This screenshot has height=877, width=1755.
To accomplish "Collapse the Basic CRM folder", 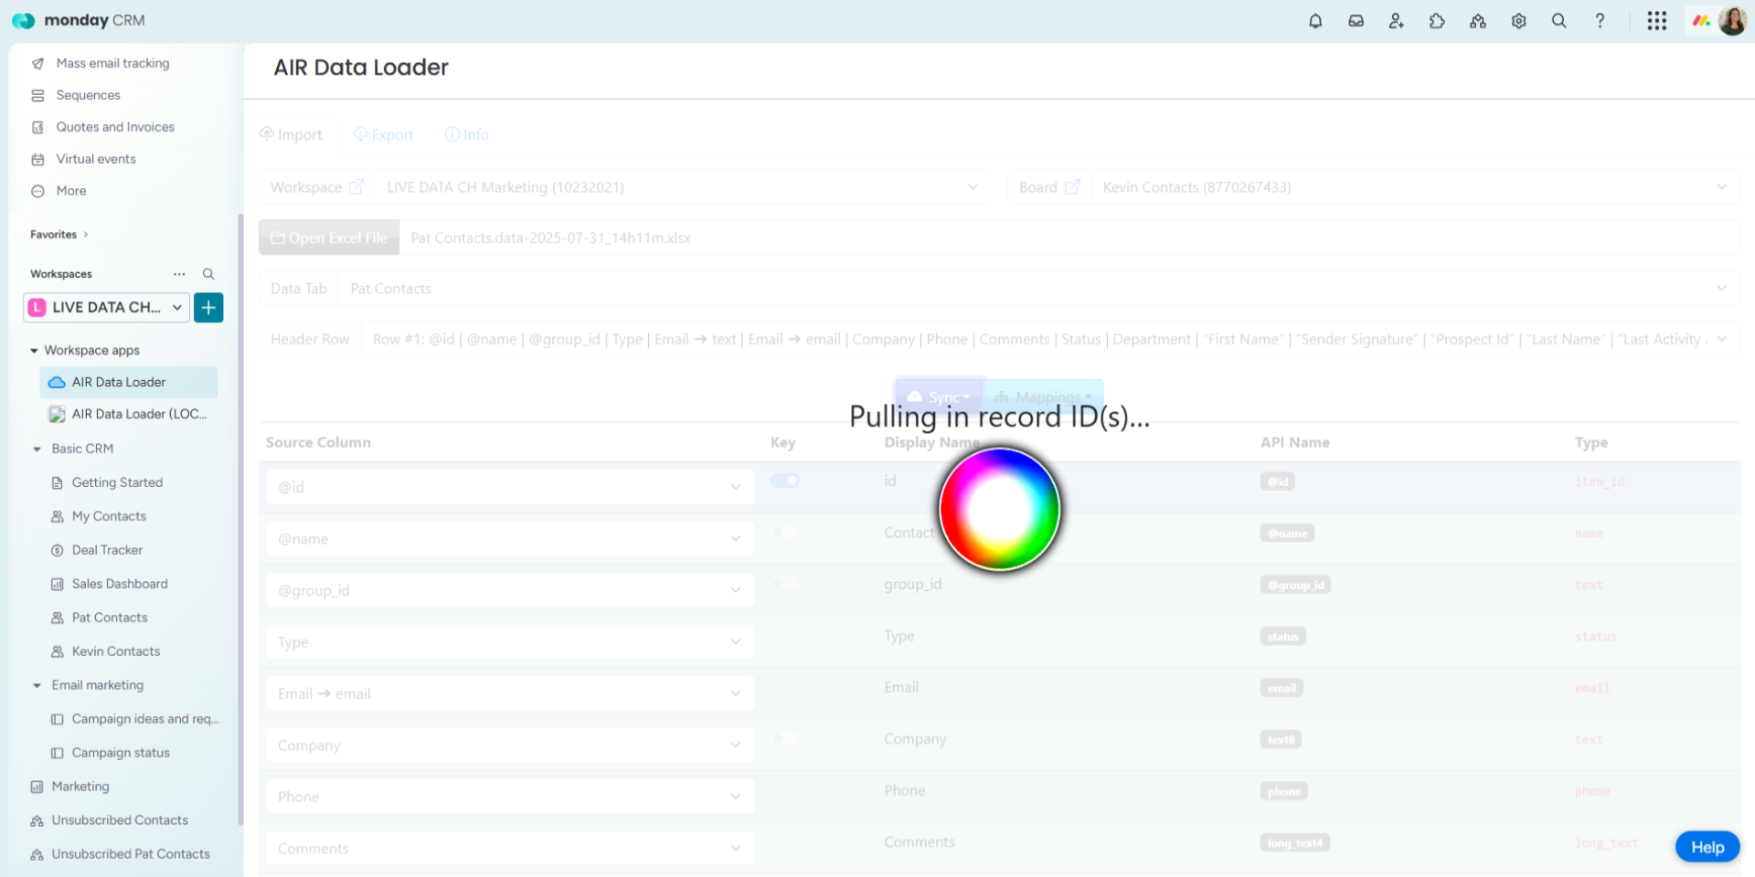I will pyautogui.click(x=37, y=449).
